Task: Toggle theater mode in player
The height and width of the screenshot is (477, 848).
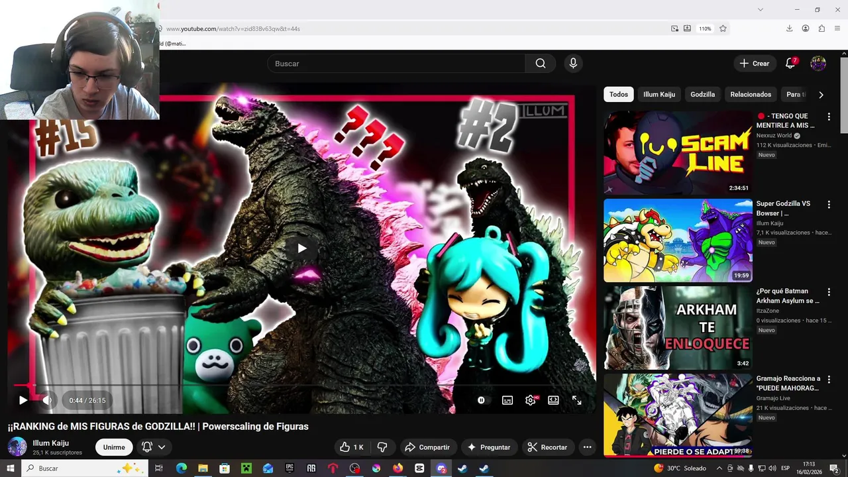Action: pos(553,400)
